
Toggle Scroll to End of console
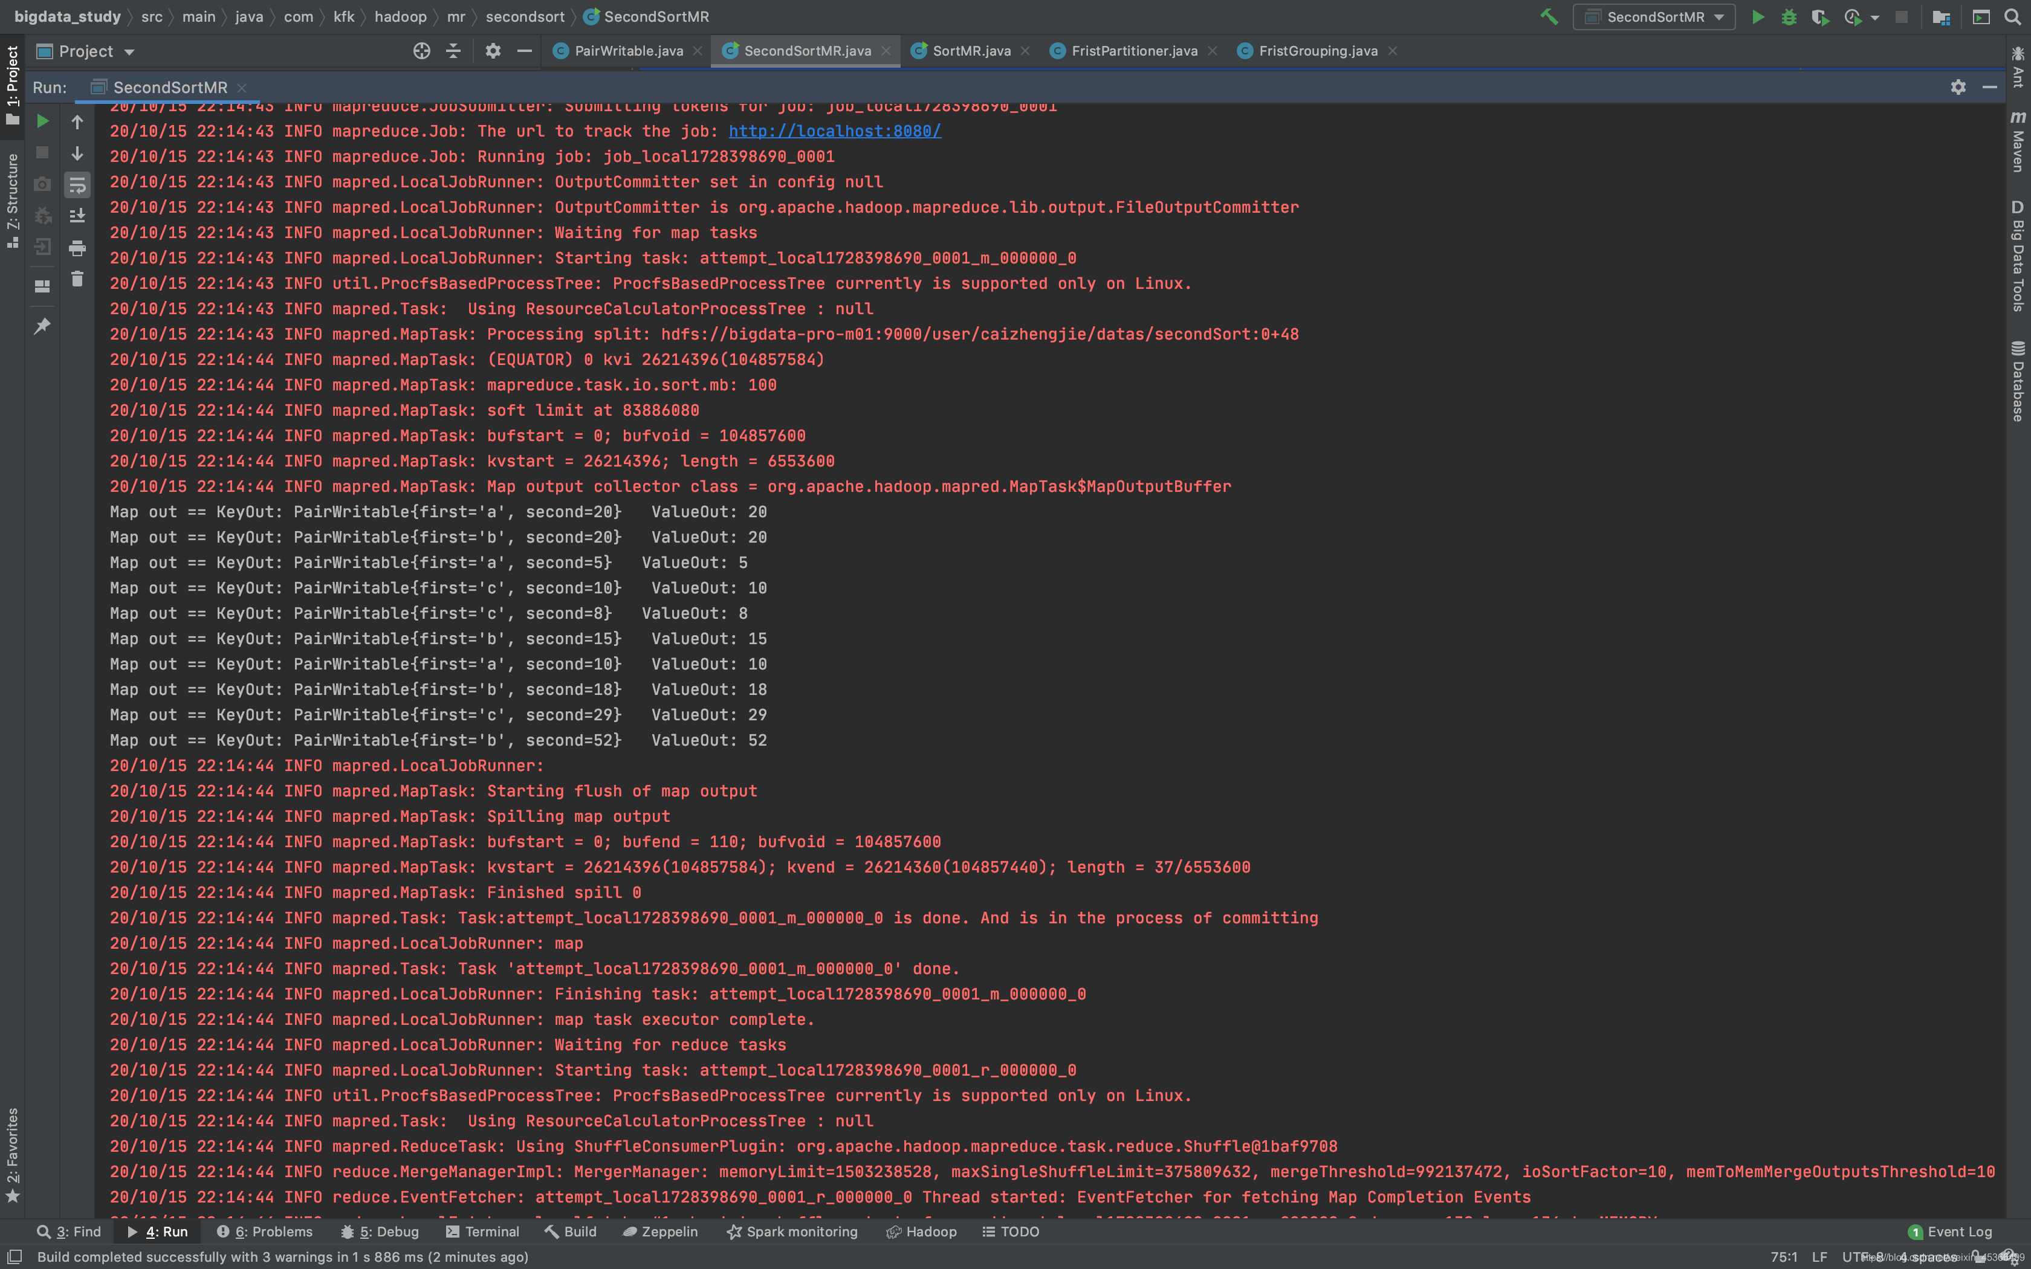pos(77,216)
